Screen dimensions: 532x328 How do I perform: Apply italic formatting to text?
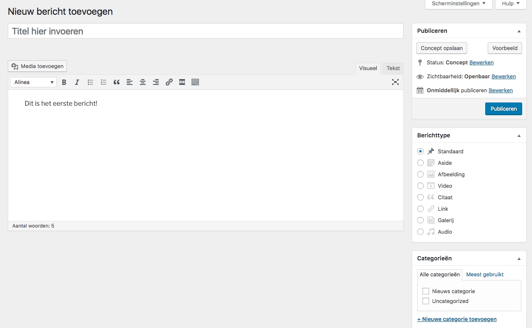(77, 82)
